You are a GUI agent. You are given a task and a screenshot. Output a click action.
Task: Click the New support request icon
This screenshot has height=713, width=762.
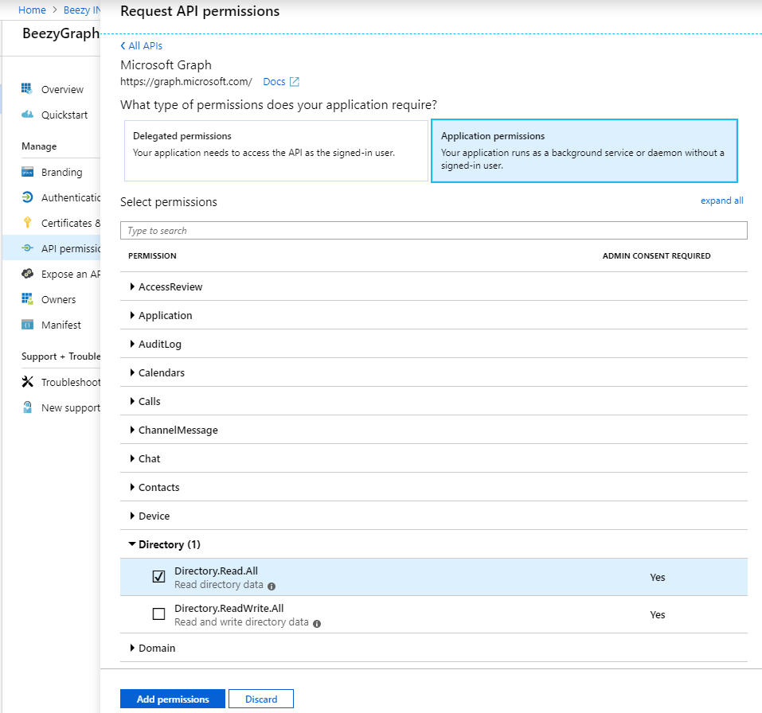(x=27, y=407)
